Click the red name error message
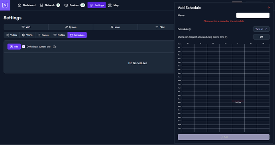Viewport: 275px width, 145px height. pos(224,21)
